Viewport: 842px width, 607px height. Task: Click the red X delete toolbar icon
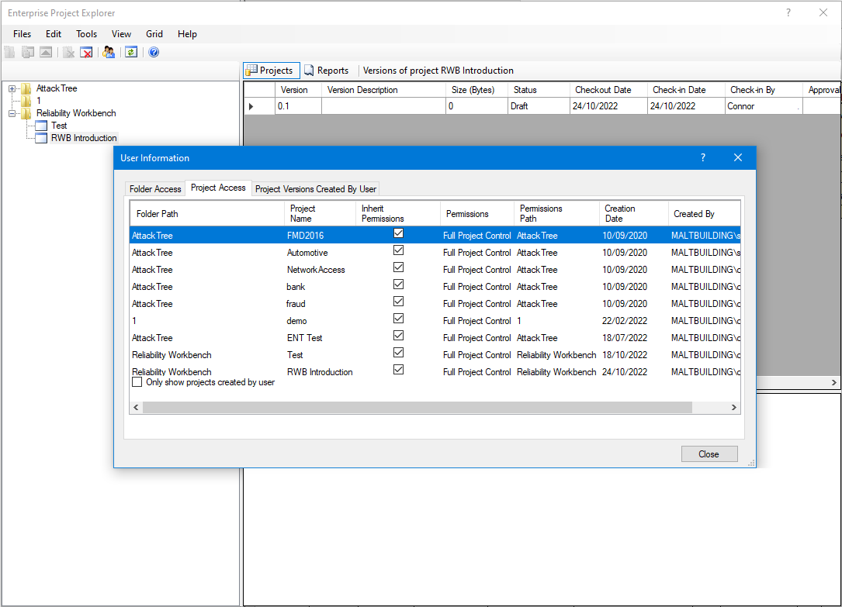pyautogui.click(x=87, y=52)
